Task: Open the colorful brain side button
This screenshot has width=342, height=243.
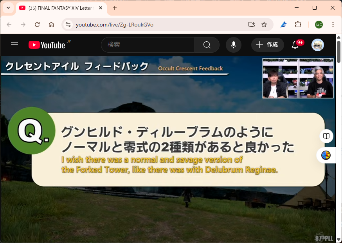Action: (x=326, y=155)
